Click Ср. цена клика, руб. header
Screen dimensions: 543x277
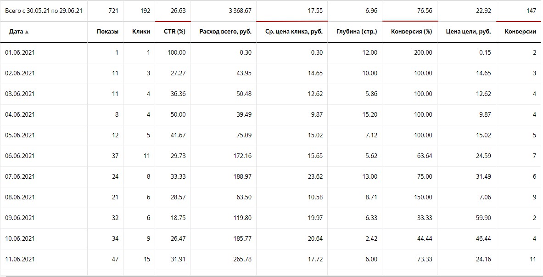tap(294, 32)
